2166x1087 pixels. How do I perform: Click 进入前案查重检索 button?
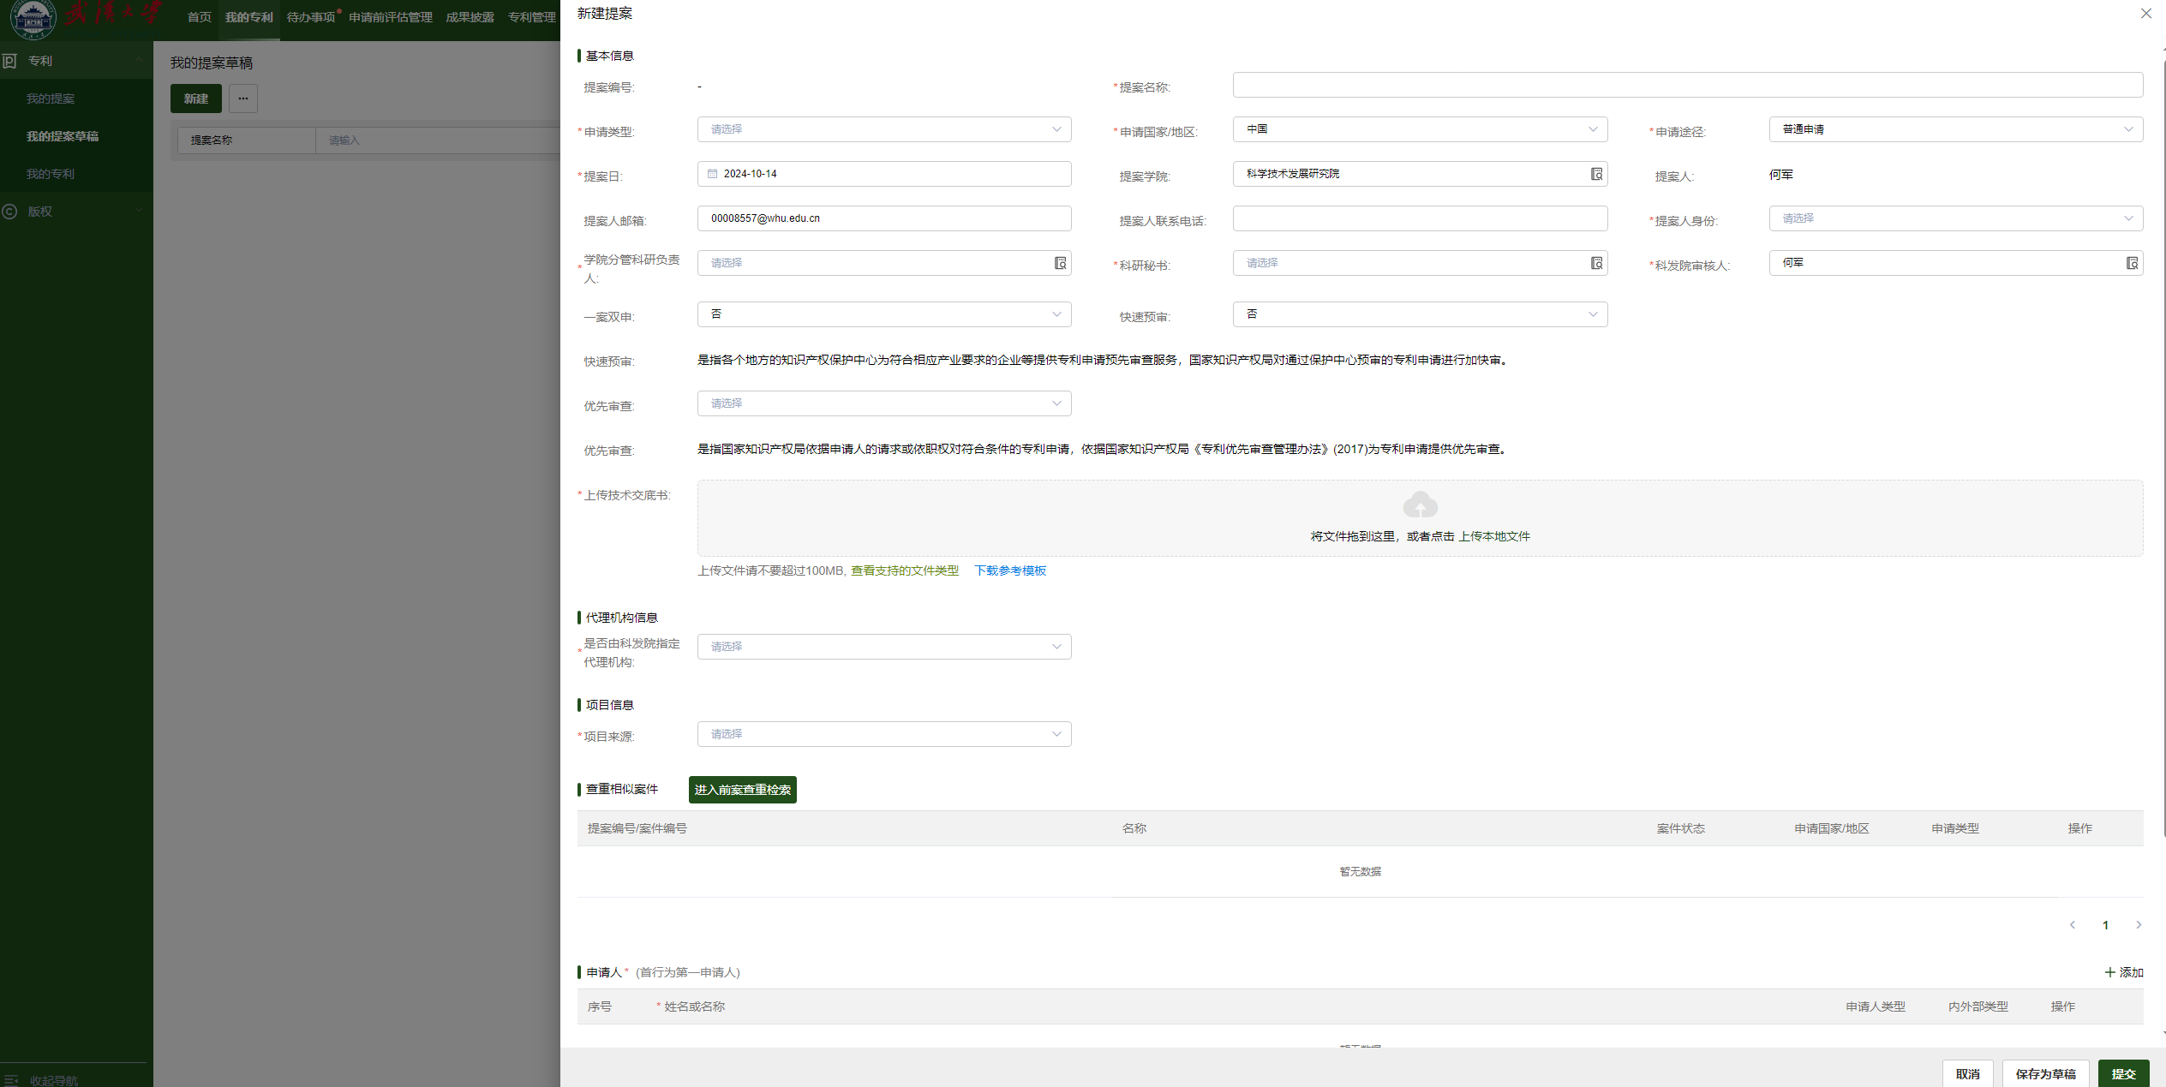(742, 790)
